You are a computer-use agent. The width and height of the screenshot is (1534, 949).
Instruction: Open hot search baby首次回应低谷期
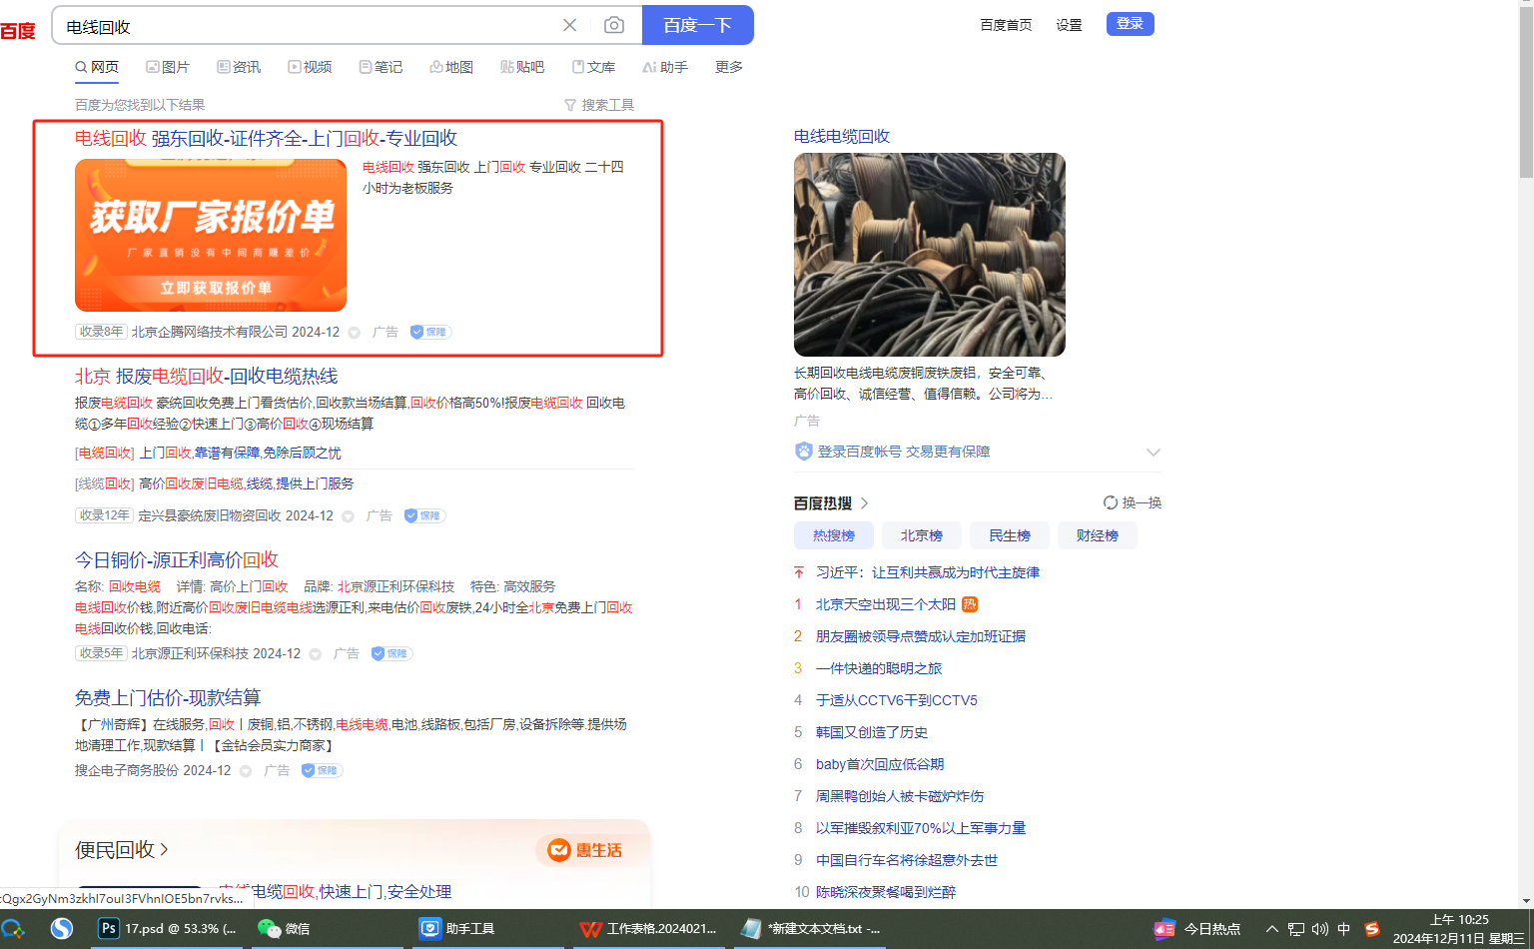[x=880, y=764]
